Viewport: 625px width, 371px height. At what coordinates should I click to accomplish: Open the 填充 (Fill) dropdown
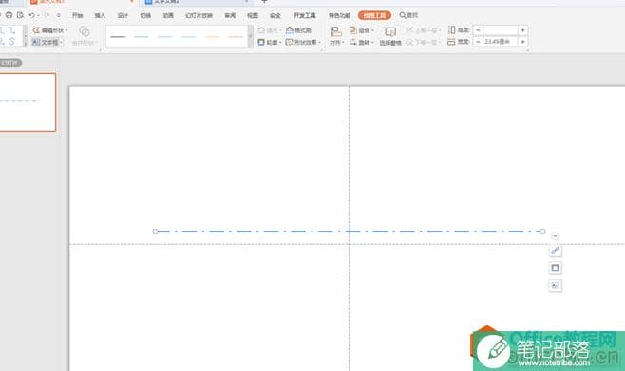[x=270, y=30]
